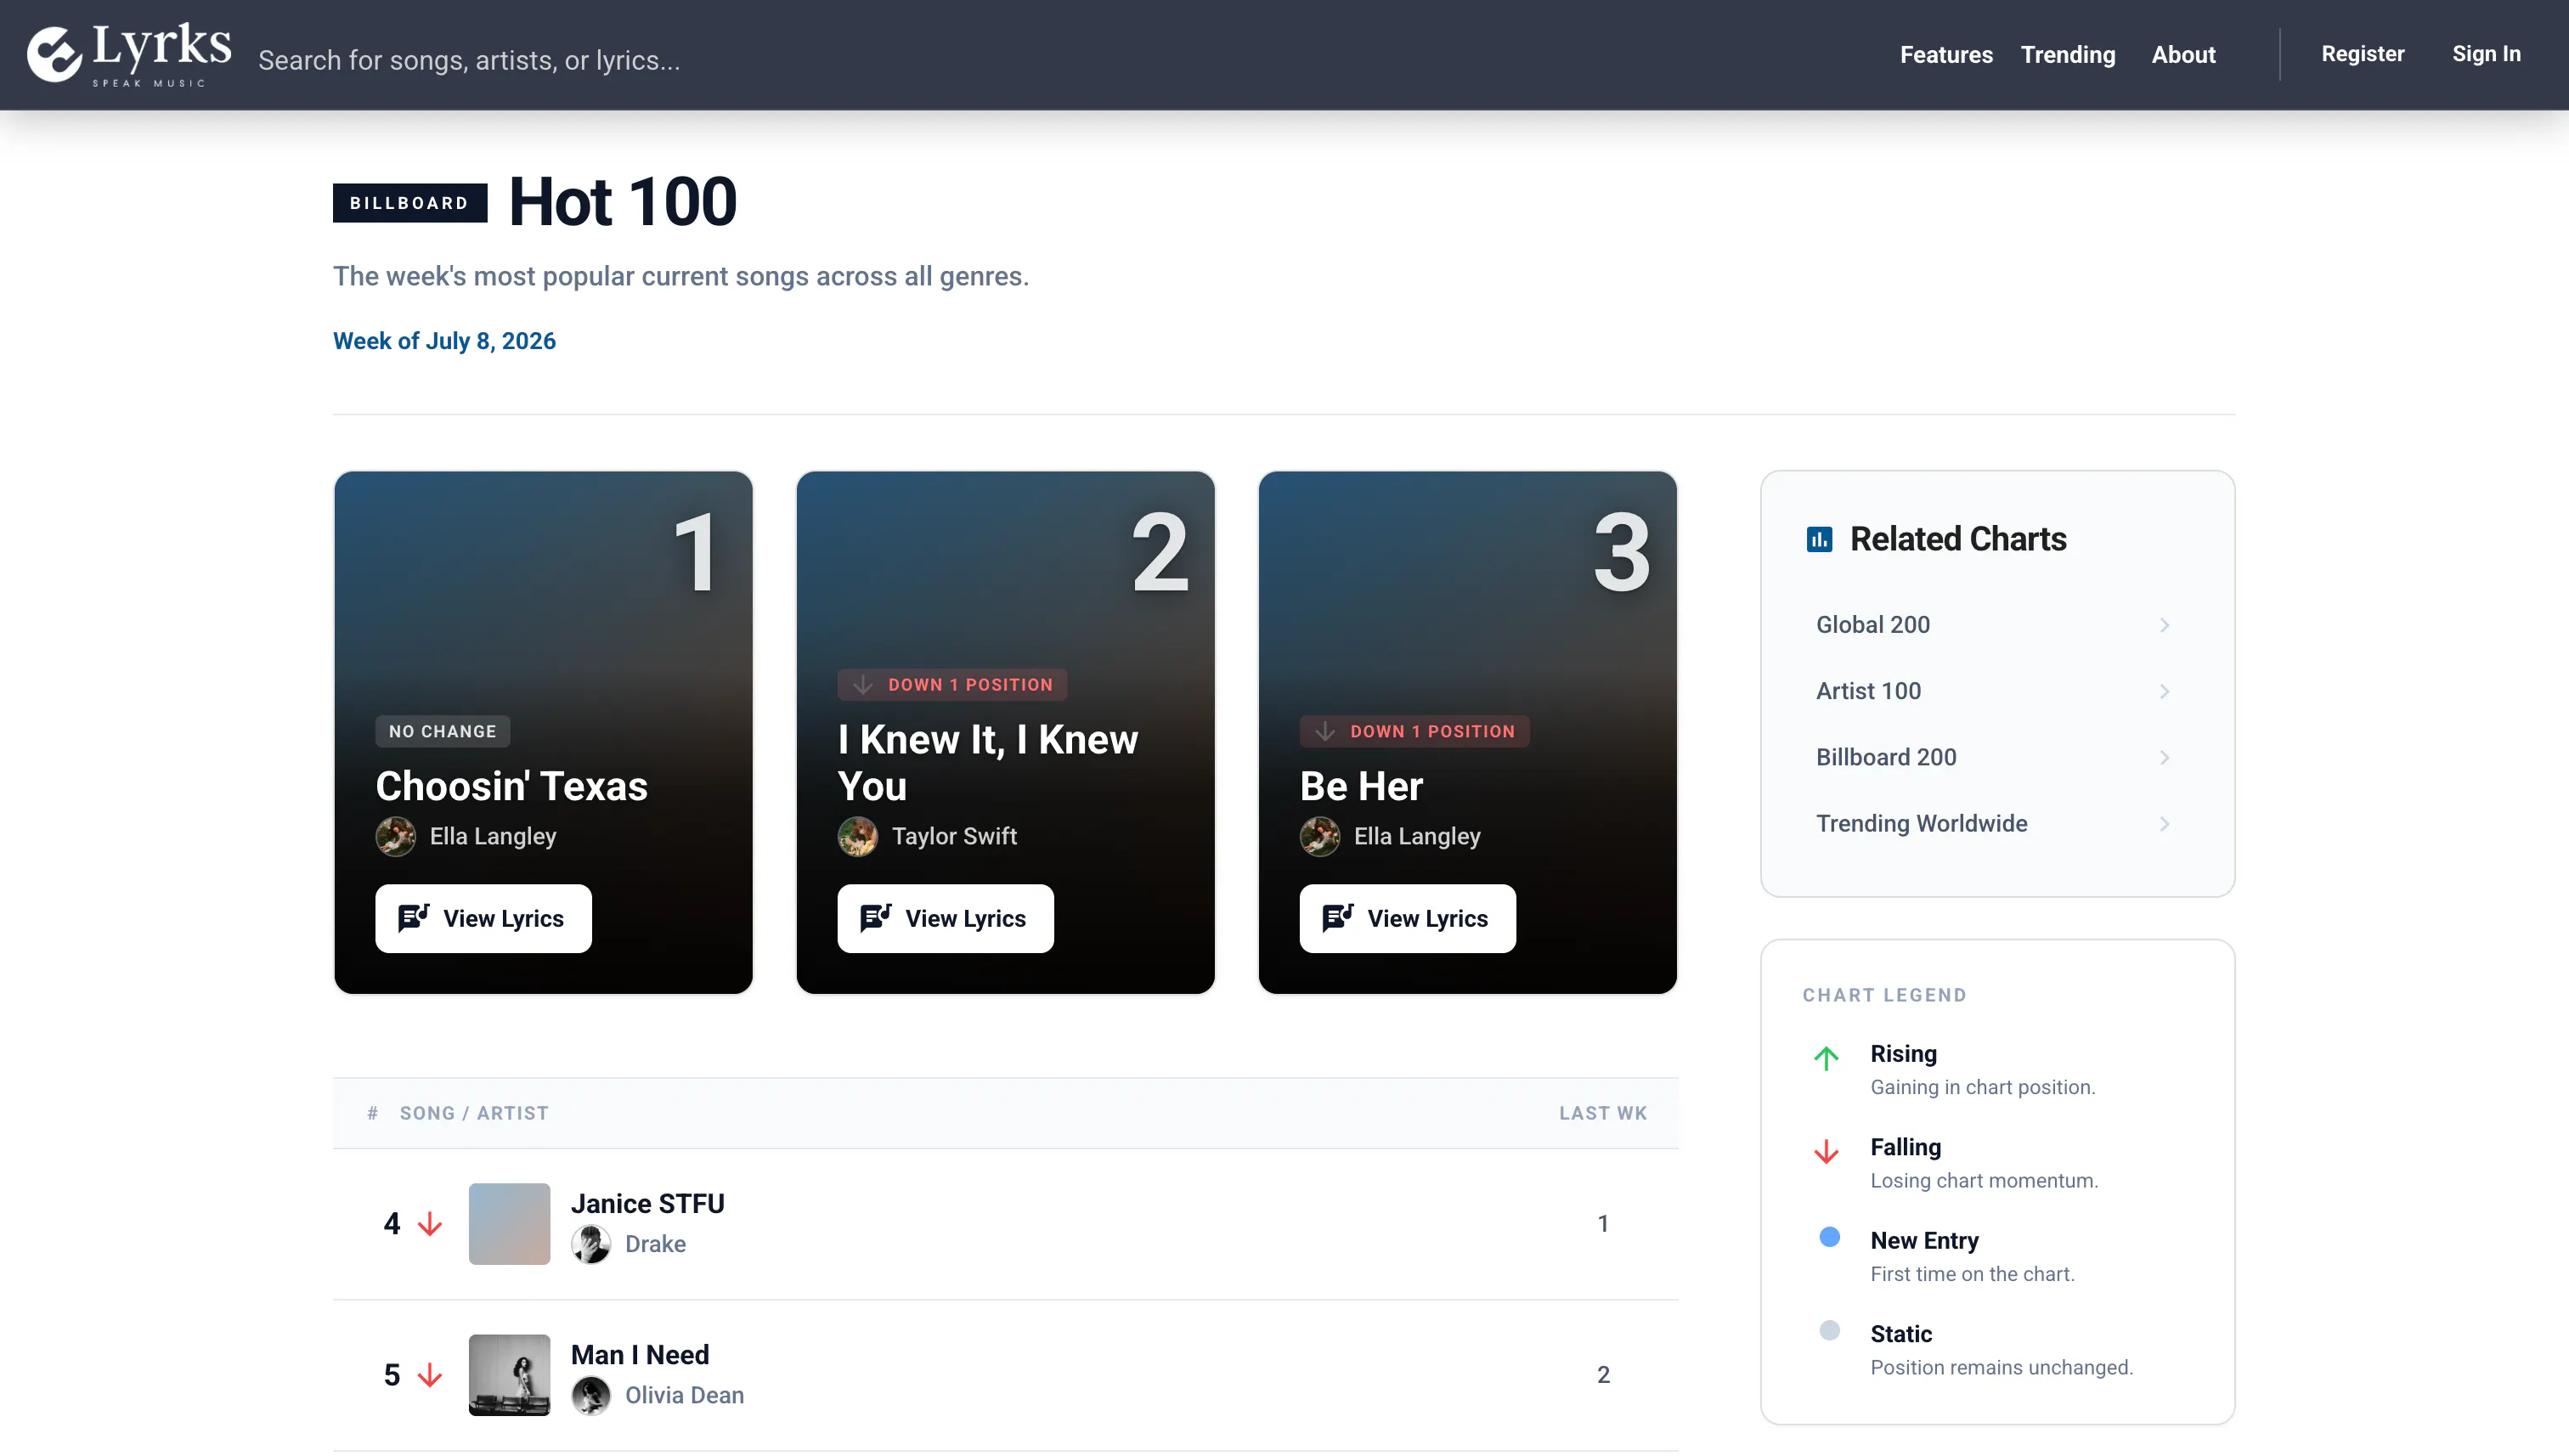Click the Related Charts bar chart icon
The image size is (2569, 1456).
pyautogui.click(x=1819, y=540)
